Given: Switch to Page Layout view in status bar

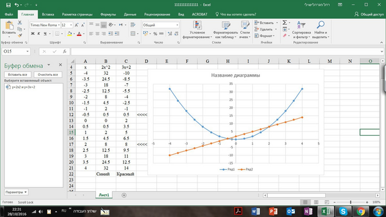Looking at the screenshot, I should [x=316, y=202].
